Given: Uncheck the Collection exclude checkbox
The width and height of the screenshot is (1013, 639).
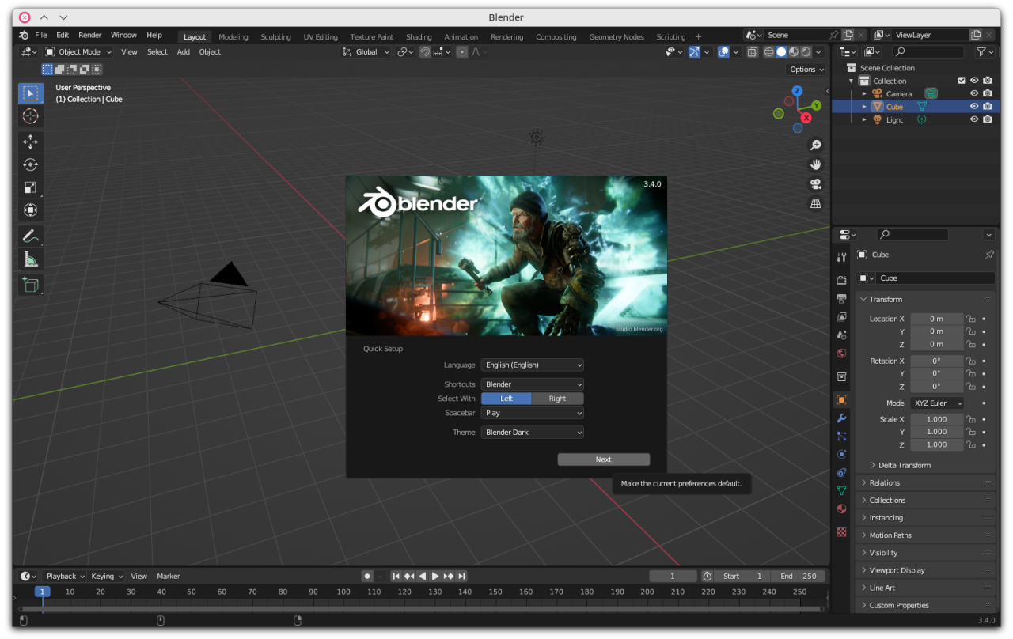Looking at the screenshot, I should (962, 81).
